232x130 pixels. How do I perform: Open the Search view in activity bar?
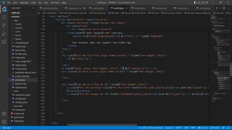pos(4,17)
